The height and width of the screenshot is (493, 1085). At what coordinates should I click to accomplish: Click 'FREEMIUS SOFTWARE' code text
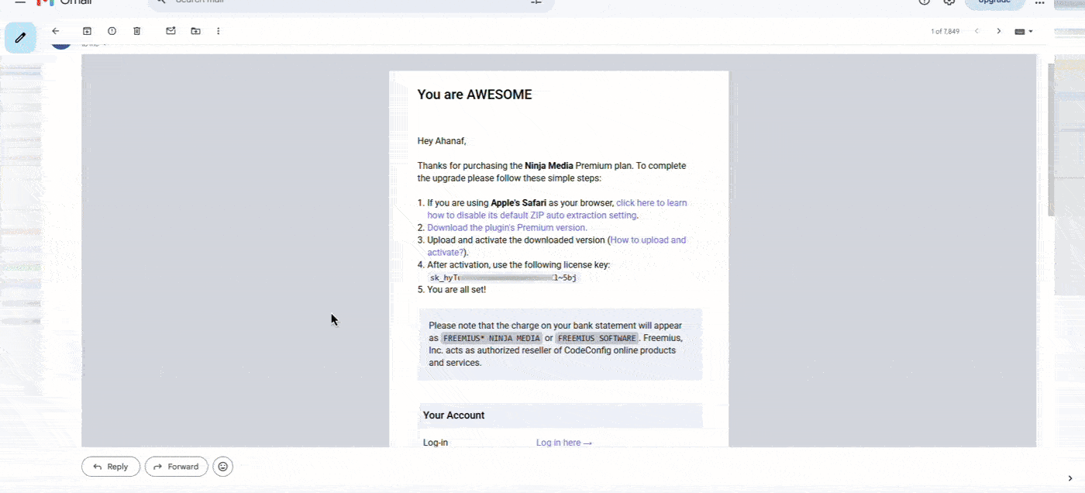tap(597, 339)
